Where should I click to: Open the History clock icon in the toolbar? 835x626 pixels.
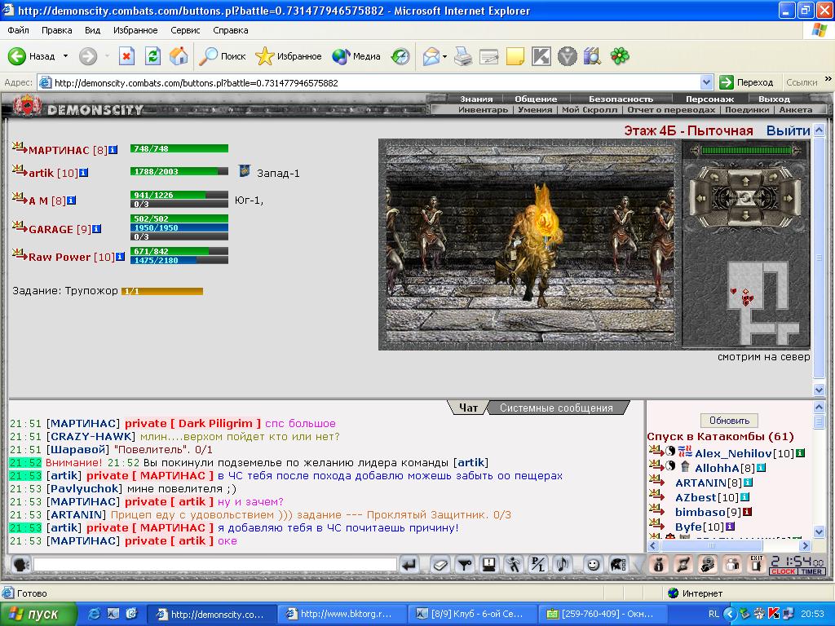(400, 56)
